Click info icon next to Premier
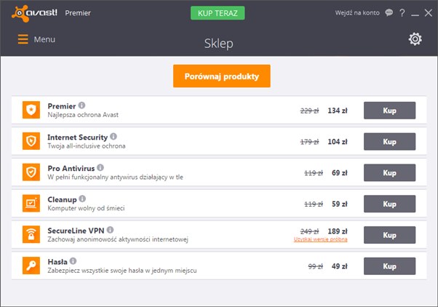The height and width of the screenshot is (307, 438). point(81,105)
